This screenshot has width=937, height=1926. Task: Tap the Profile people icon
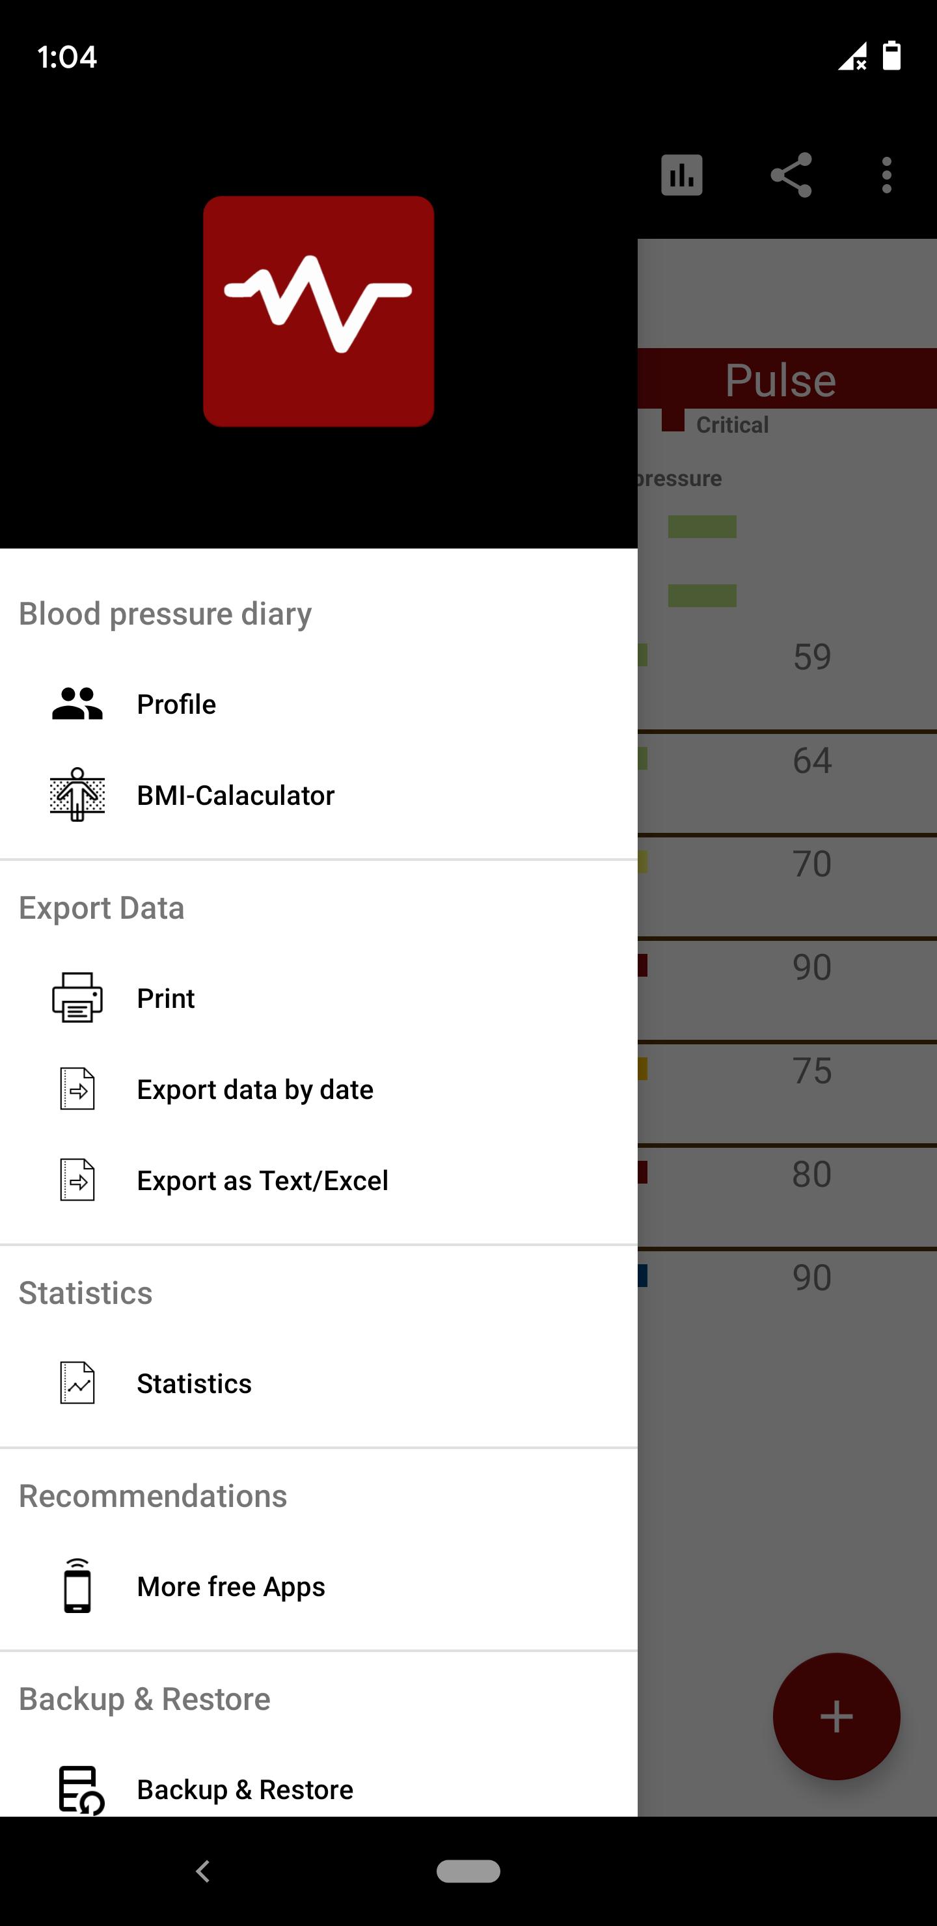pos(77,703)
